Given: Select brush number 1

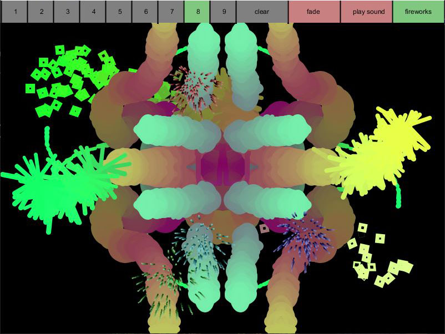Looking at the screenshot, I should coord(15,12).
